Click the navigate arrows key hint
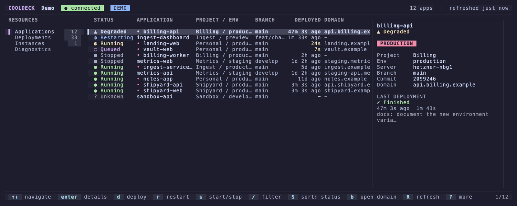 [15, 197]
